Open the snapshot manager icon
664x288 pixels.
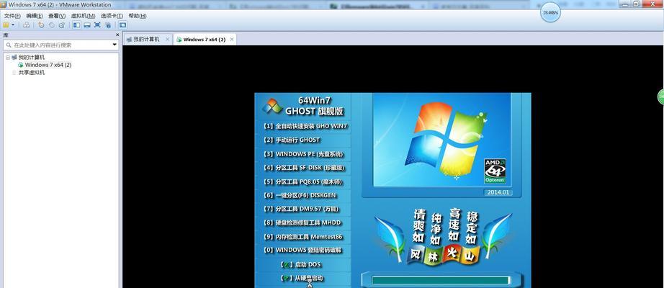tap(62, 25)
